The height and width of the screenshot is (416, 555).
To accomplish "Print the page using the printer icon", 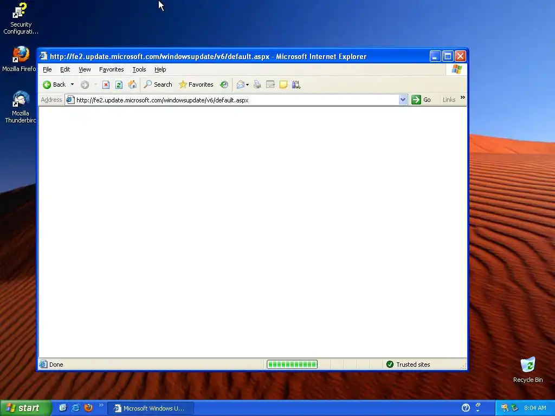I will [x=257, y=84].
